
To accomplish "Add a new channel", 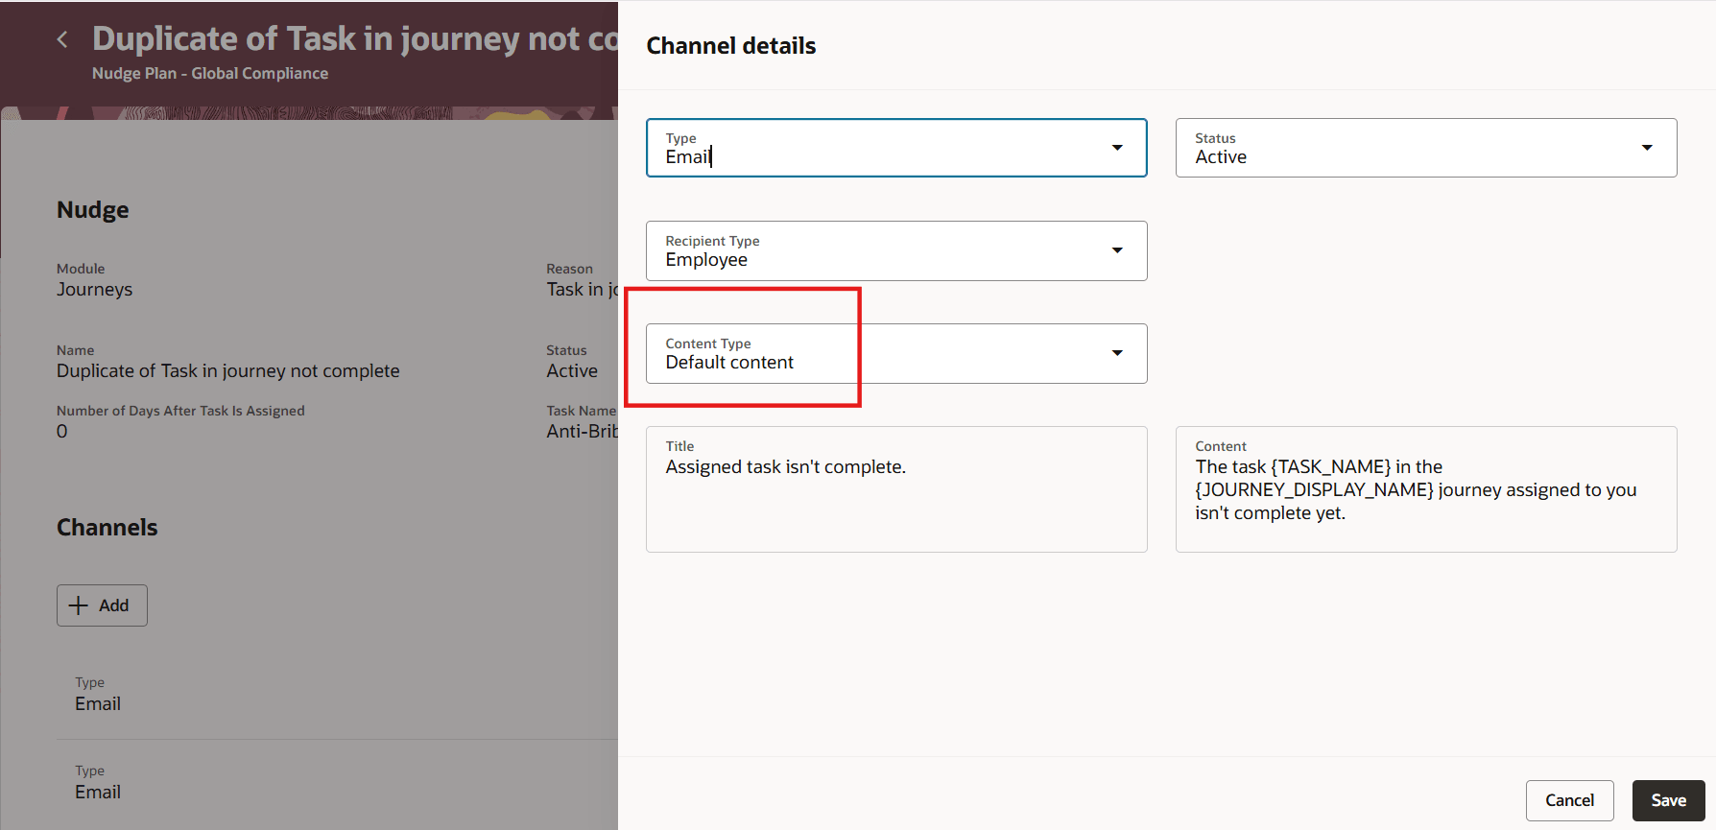I will [102, 605].
